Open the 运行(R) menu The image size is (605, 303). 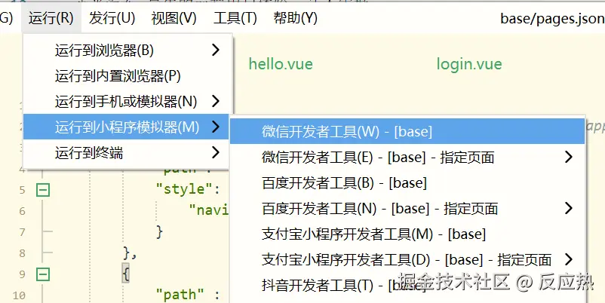tap(51, 18)
